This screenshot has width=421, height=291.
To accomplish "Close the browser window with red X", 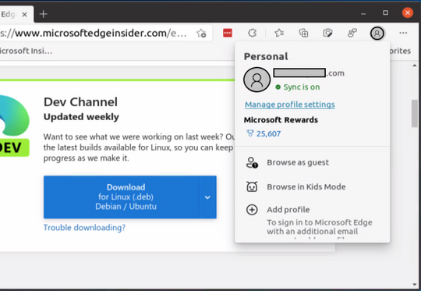I will [x=408, y=12].
